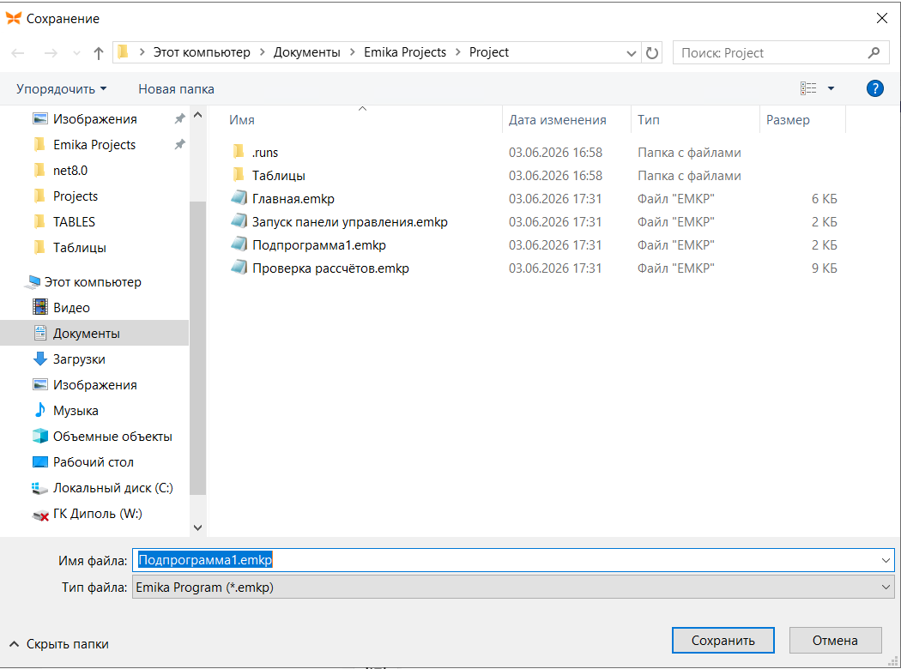Open recent locations dropdown arrow
This screenshot has height=669, width=901.
pos(76,53)
